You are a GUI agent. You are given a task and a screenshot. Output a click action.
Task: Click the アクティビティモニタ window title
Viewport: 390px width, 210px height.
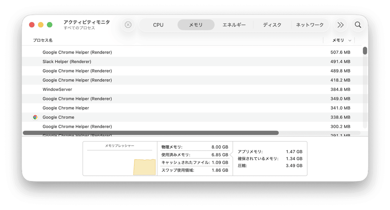point(87,22)
